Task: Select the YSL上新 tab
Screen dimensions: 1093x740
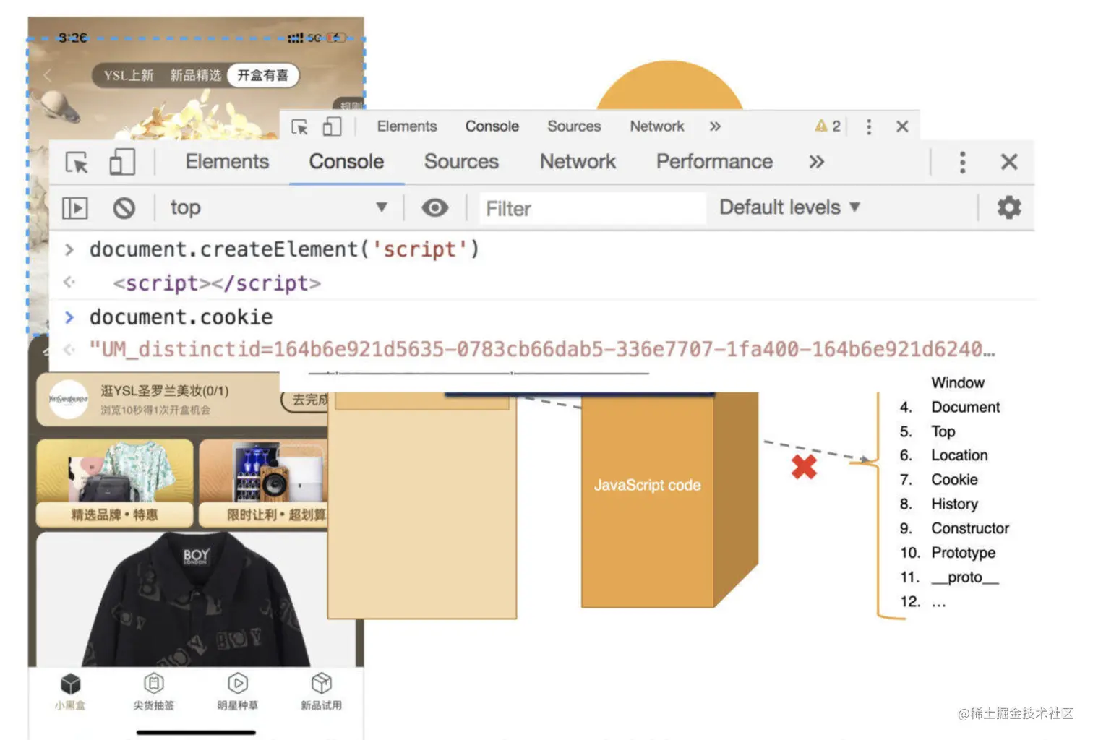Action: click(129, 75)
